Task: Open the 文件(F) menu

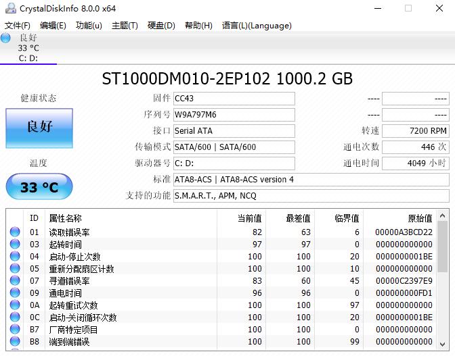Action: [18, 26]
